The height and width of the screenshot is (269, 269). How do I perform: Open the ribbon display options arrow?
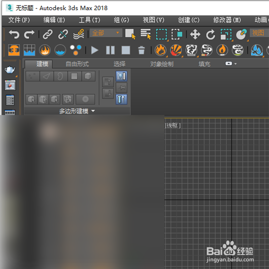tap(236, 64)
